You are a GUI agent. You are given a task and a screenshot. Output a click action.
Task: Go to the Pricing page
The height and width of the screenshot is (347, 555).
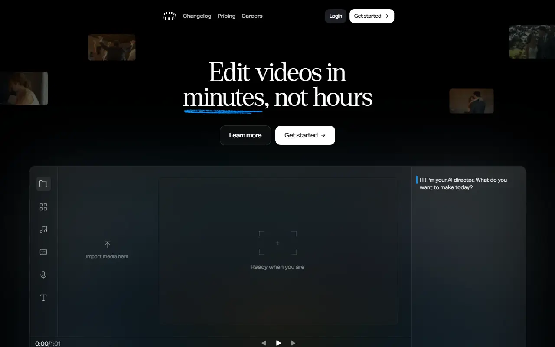coord(226,16)
